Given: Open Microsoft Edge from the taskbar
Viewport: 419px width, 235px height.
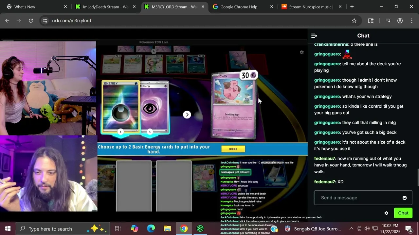Looking at the screenshot, I should 151,229.
